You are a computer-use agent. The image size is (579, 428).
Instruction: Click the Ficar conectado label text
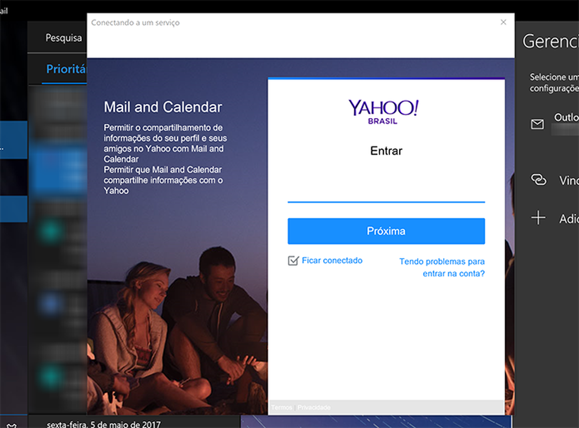click(332, 260)
